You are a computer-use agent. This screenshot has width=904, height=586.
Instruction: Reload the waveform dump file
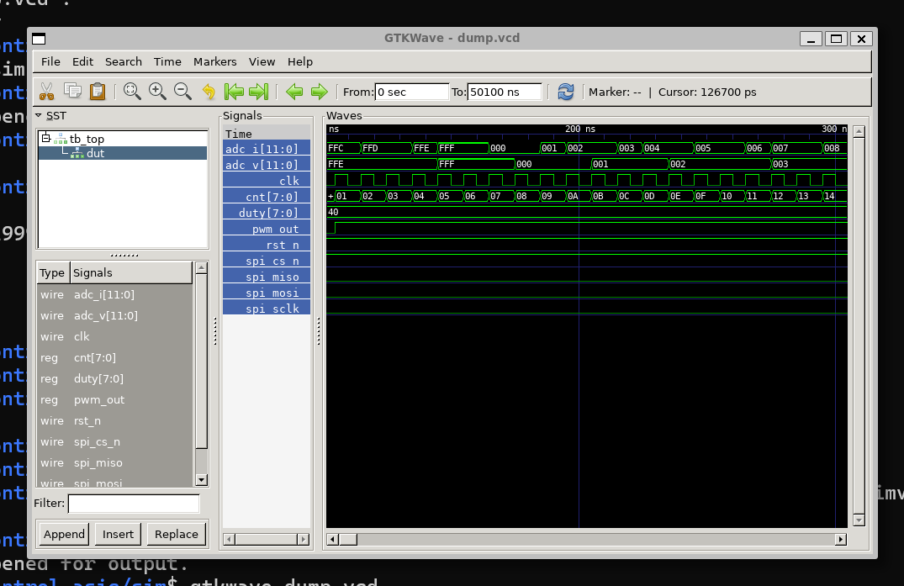tap(566, 92)
